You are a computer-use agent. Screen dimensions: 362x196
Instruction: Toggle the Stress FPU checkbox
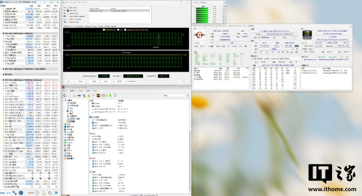[68, 11]
